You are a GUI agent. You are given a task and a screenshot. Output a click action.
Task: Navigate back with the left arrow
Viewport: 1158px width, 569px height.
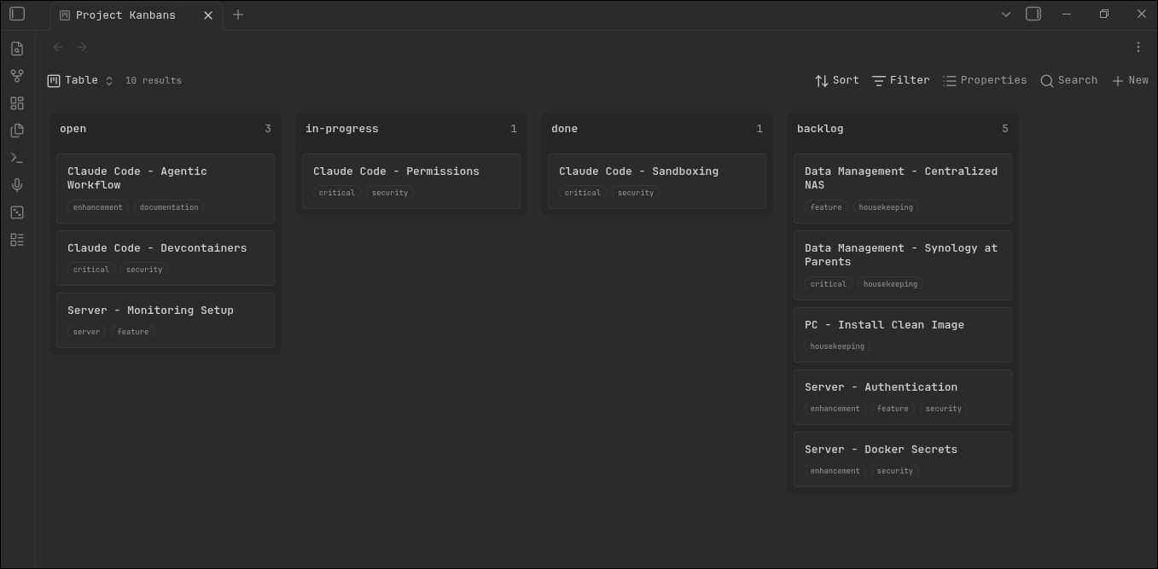click(x=58, y=47)
